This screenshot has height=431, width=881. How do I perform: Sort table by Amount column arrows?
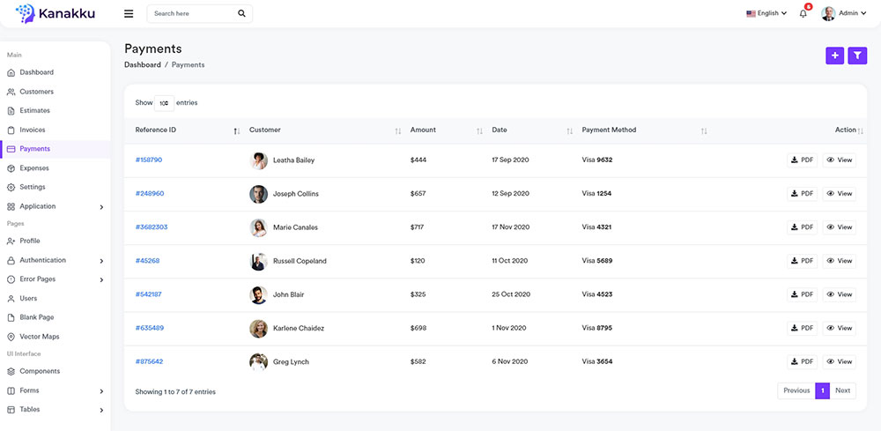coord(479,130)
